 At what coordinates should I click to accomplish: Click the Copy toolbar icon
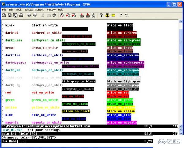click(x=48, y=16)
